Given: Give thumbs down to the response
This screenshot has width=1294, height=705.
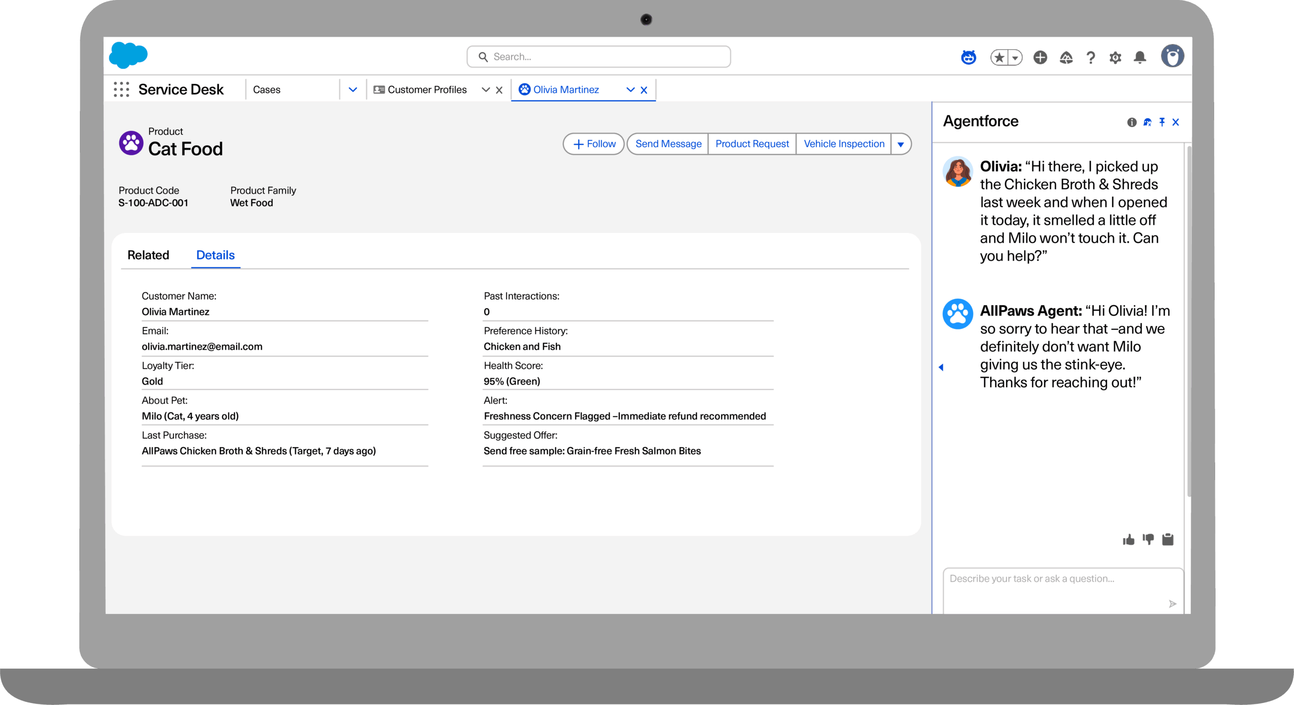Looking at the screenshot, I should coord(1148,540).
